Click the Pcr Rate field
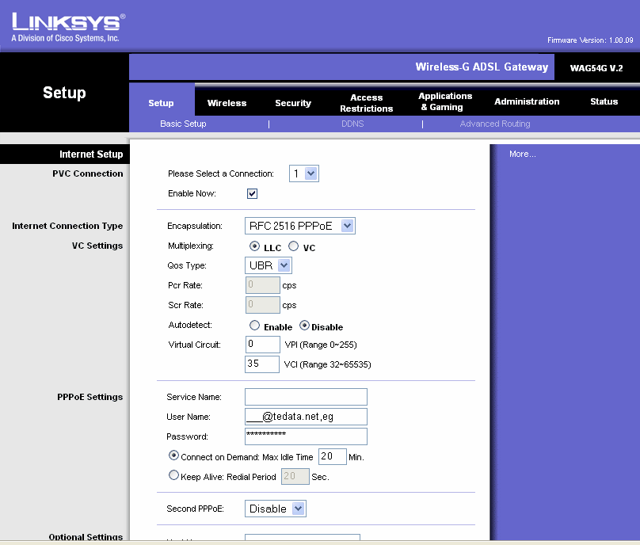This screenshot has width=640, height=545. (x=263, y=285)
